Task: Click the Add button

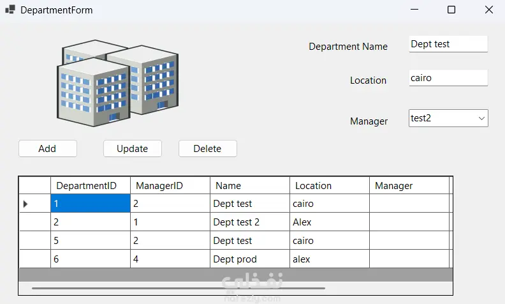Action: 48,149
